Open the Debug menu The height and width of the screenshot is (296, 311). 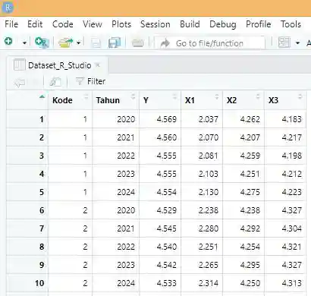tap(223, 24)
